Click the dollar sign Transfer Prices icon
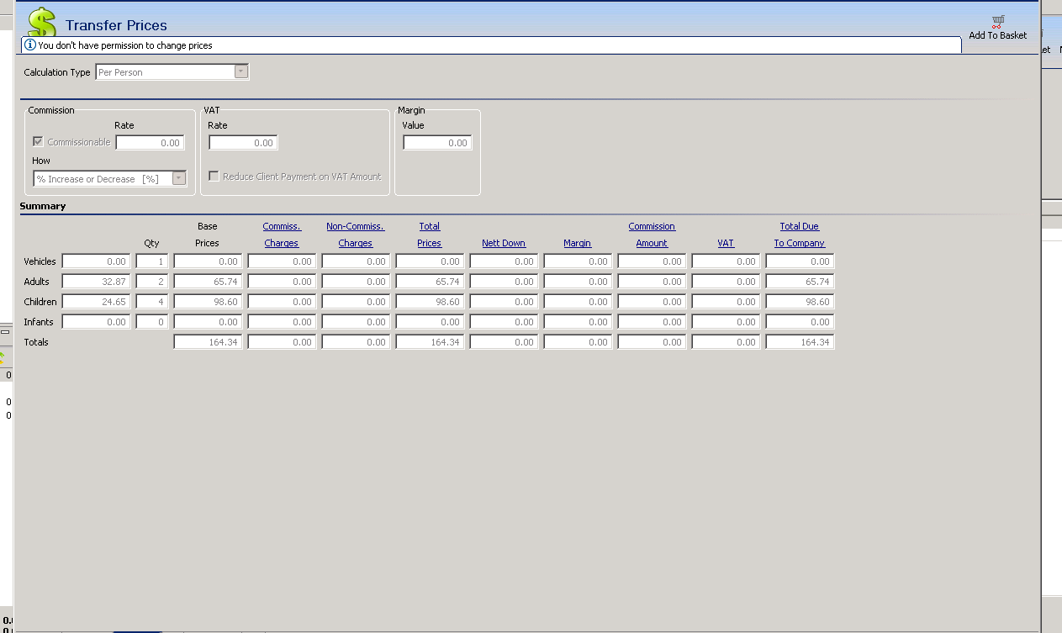The width and height of the screenshot is (1062, 633). 41,23
